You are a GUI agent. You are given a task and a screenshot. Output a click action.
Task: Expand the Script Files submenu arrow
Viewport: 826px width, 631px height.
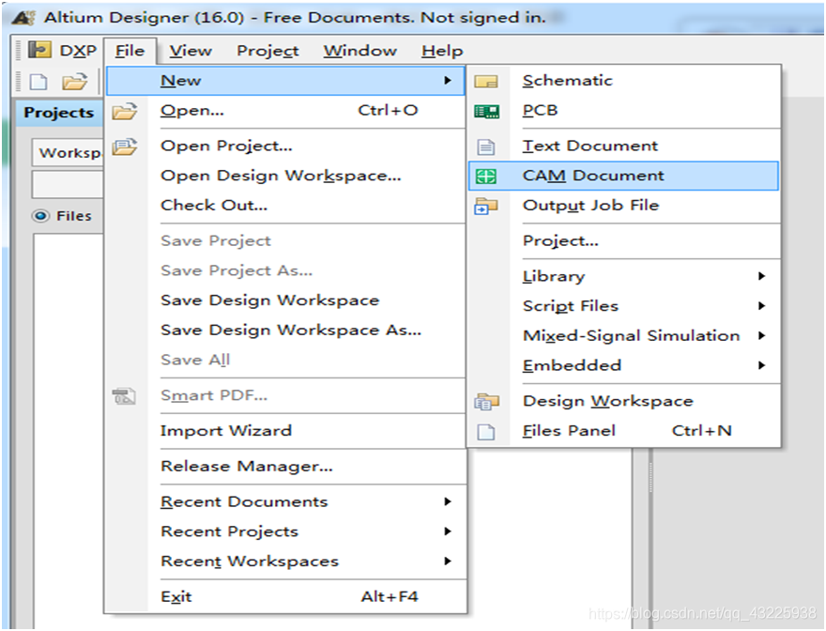[x=761, y=306]
